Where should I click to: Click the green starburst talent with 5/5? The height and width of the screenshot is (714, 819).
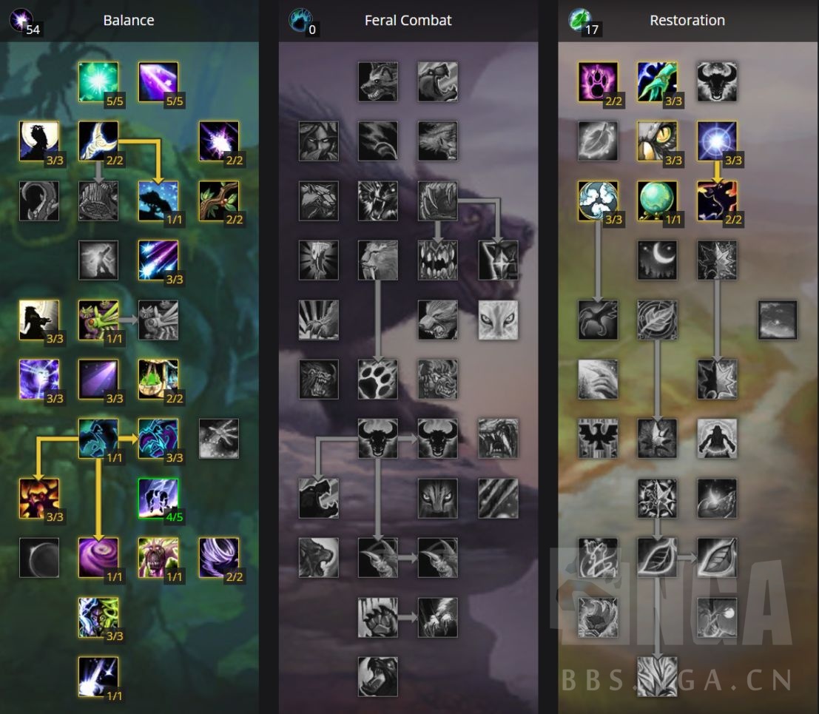(x=98, y=81)
